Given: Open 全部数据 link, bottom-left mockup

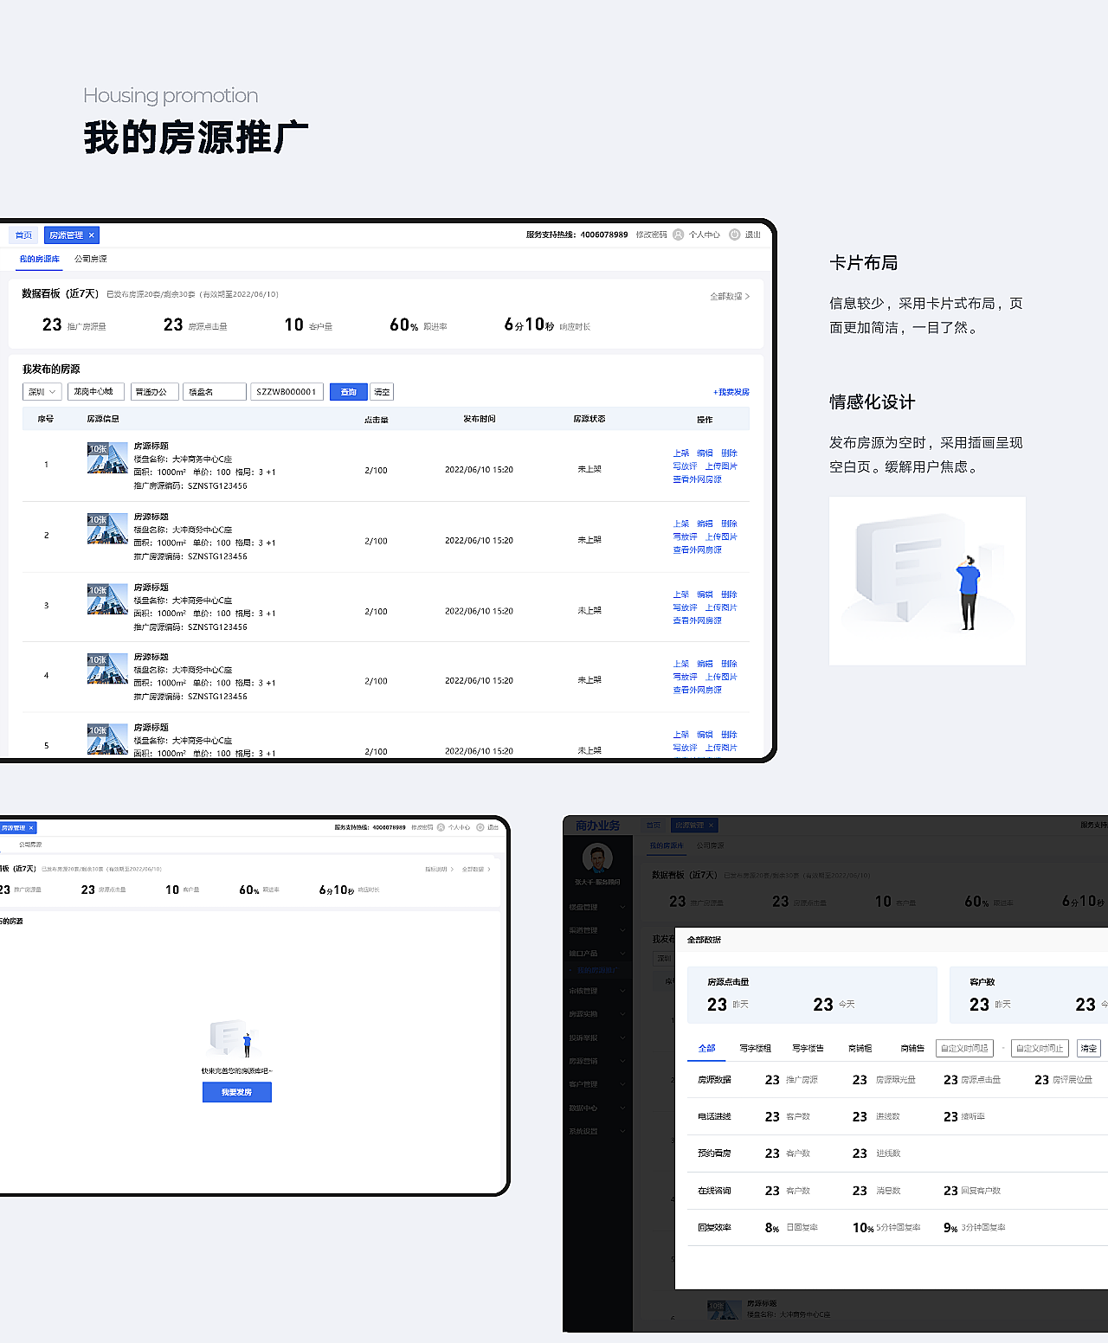Looking at the screenshot, I should click(x=476, y=869).
